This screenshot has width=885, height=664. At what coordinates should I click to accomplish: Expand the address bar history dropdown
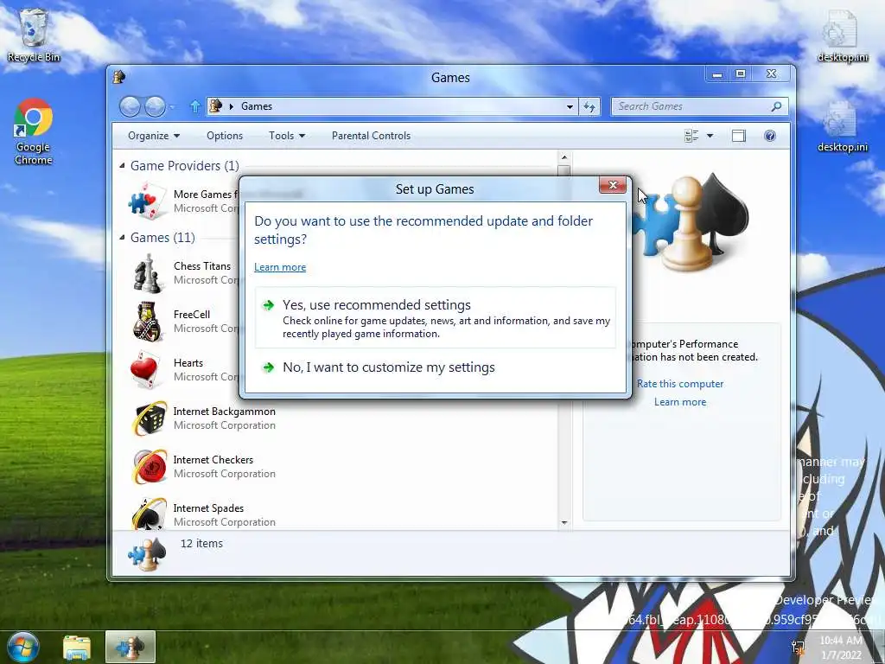coord(570,106)
